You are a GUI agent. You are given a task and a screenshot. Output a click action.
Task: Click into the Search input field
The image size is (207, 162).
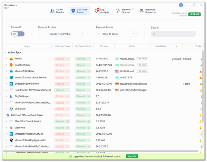[173, 34]
